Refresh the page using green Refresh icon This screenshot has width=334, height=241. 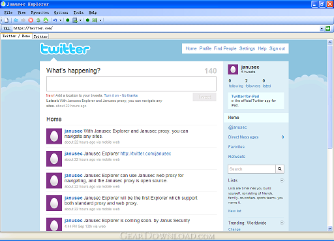pyautogui.click(x=38, y=20)
